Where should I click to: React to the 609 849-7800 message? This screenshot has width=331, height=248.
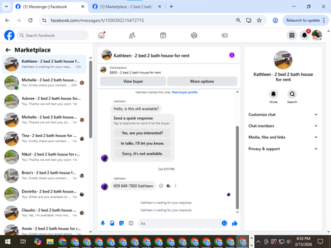pyautogui.click(x=161, y=186)
